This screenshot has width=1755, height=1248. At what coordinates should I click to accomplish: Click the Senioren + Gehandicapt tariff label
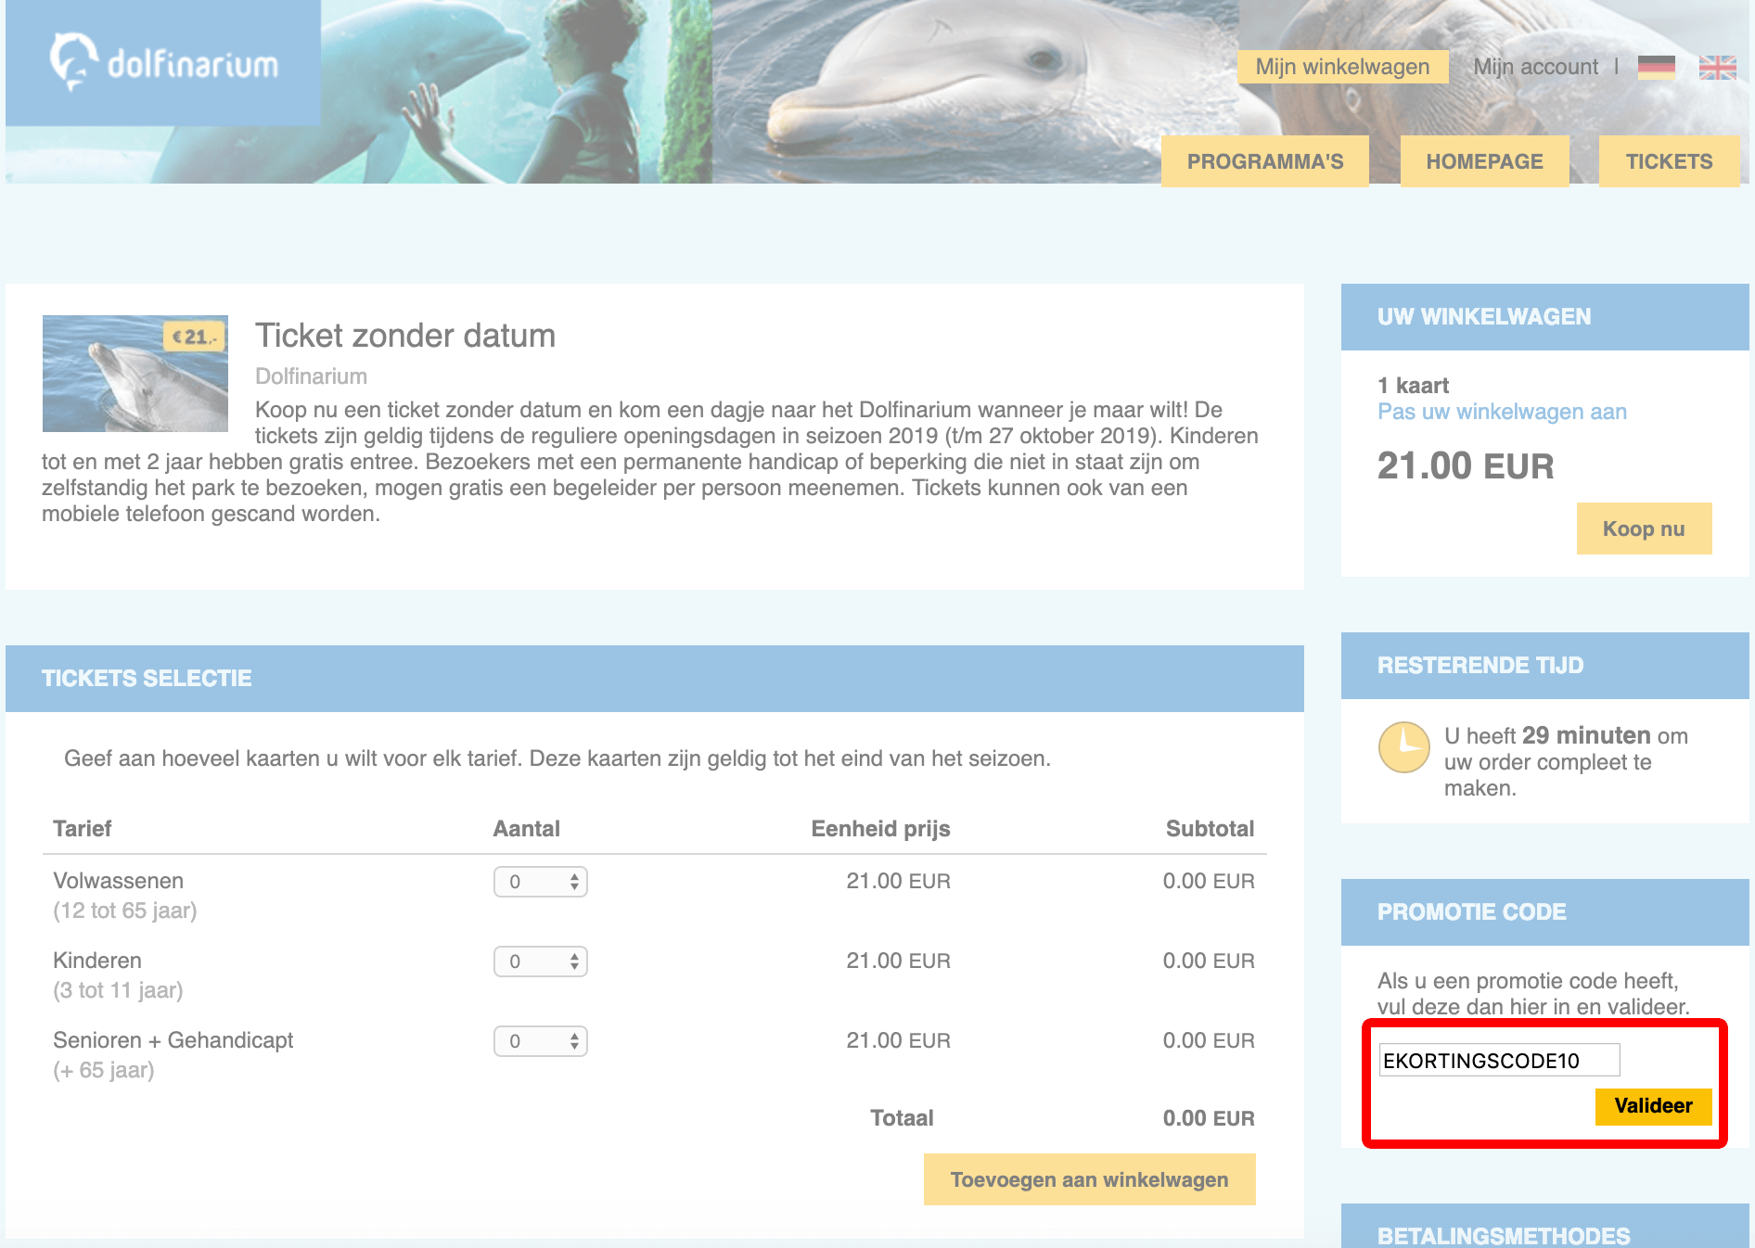(x=173, y=1040)
